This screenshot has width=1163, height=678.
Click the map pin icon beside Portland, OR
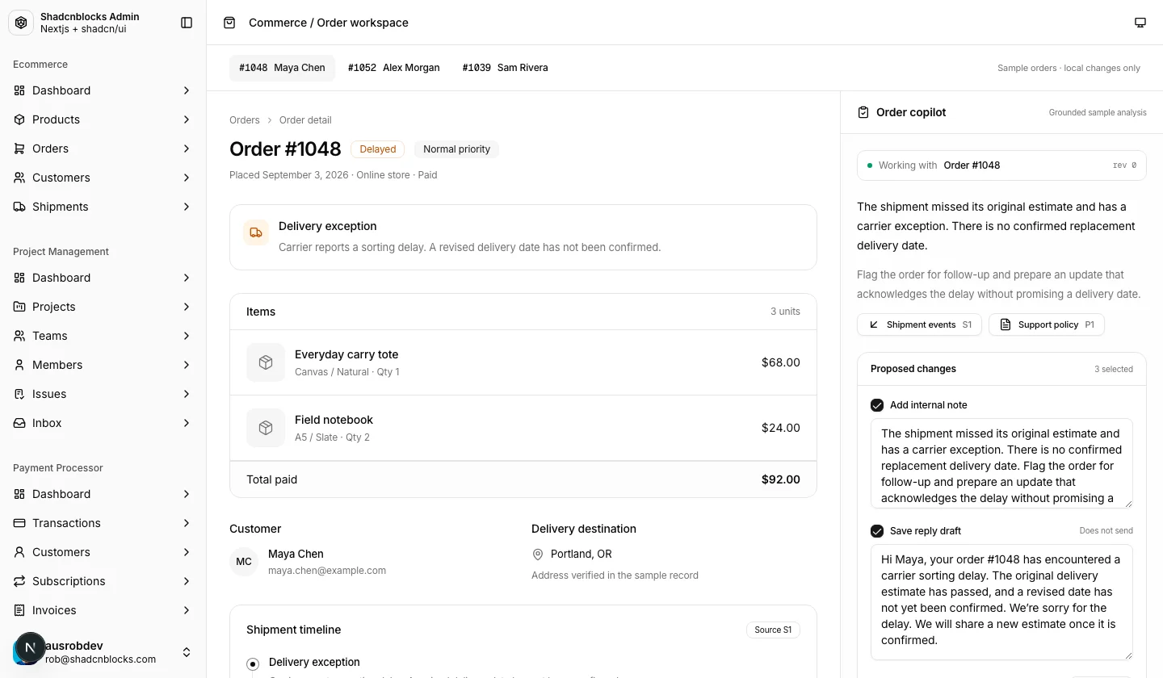(538, 555)
